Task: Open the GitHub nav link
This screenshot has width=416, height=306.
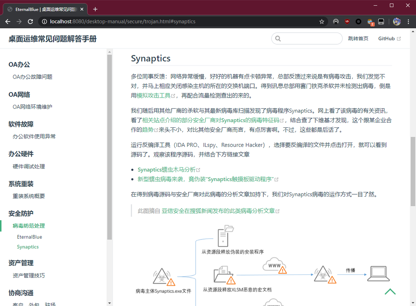Action: pyautogui.click(x=389, y=39)
